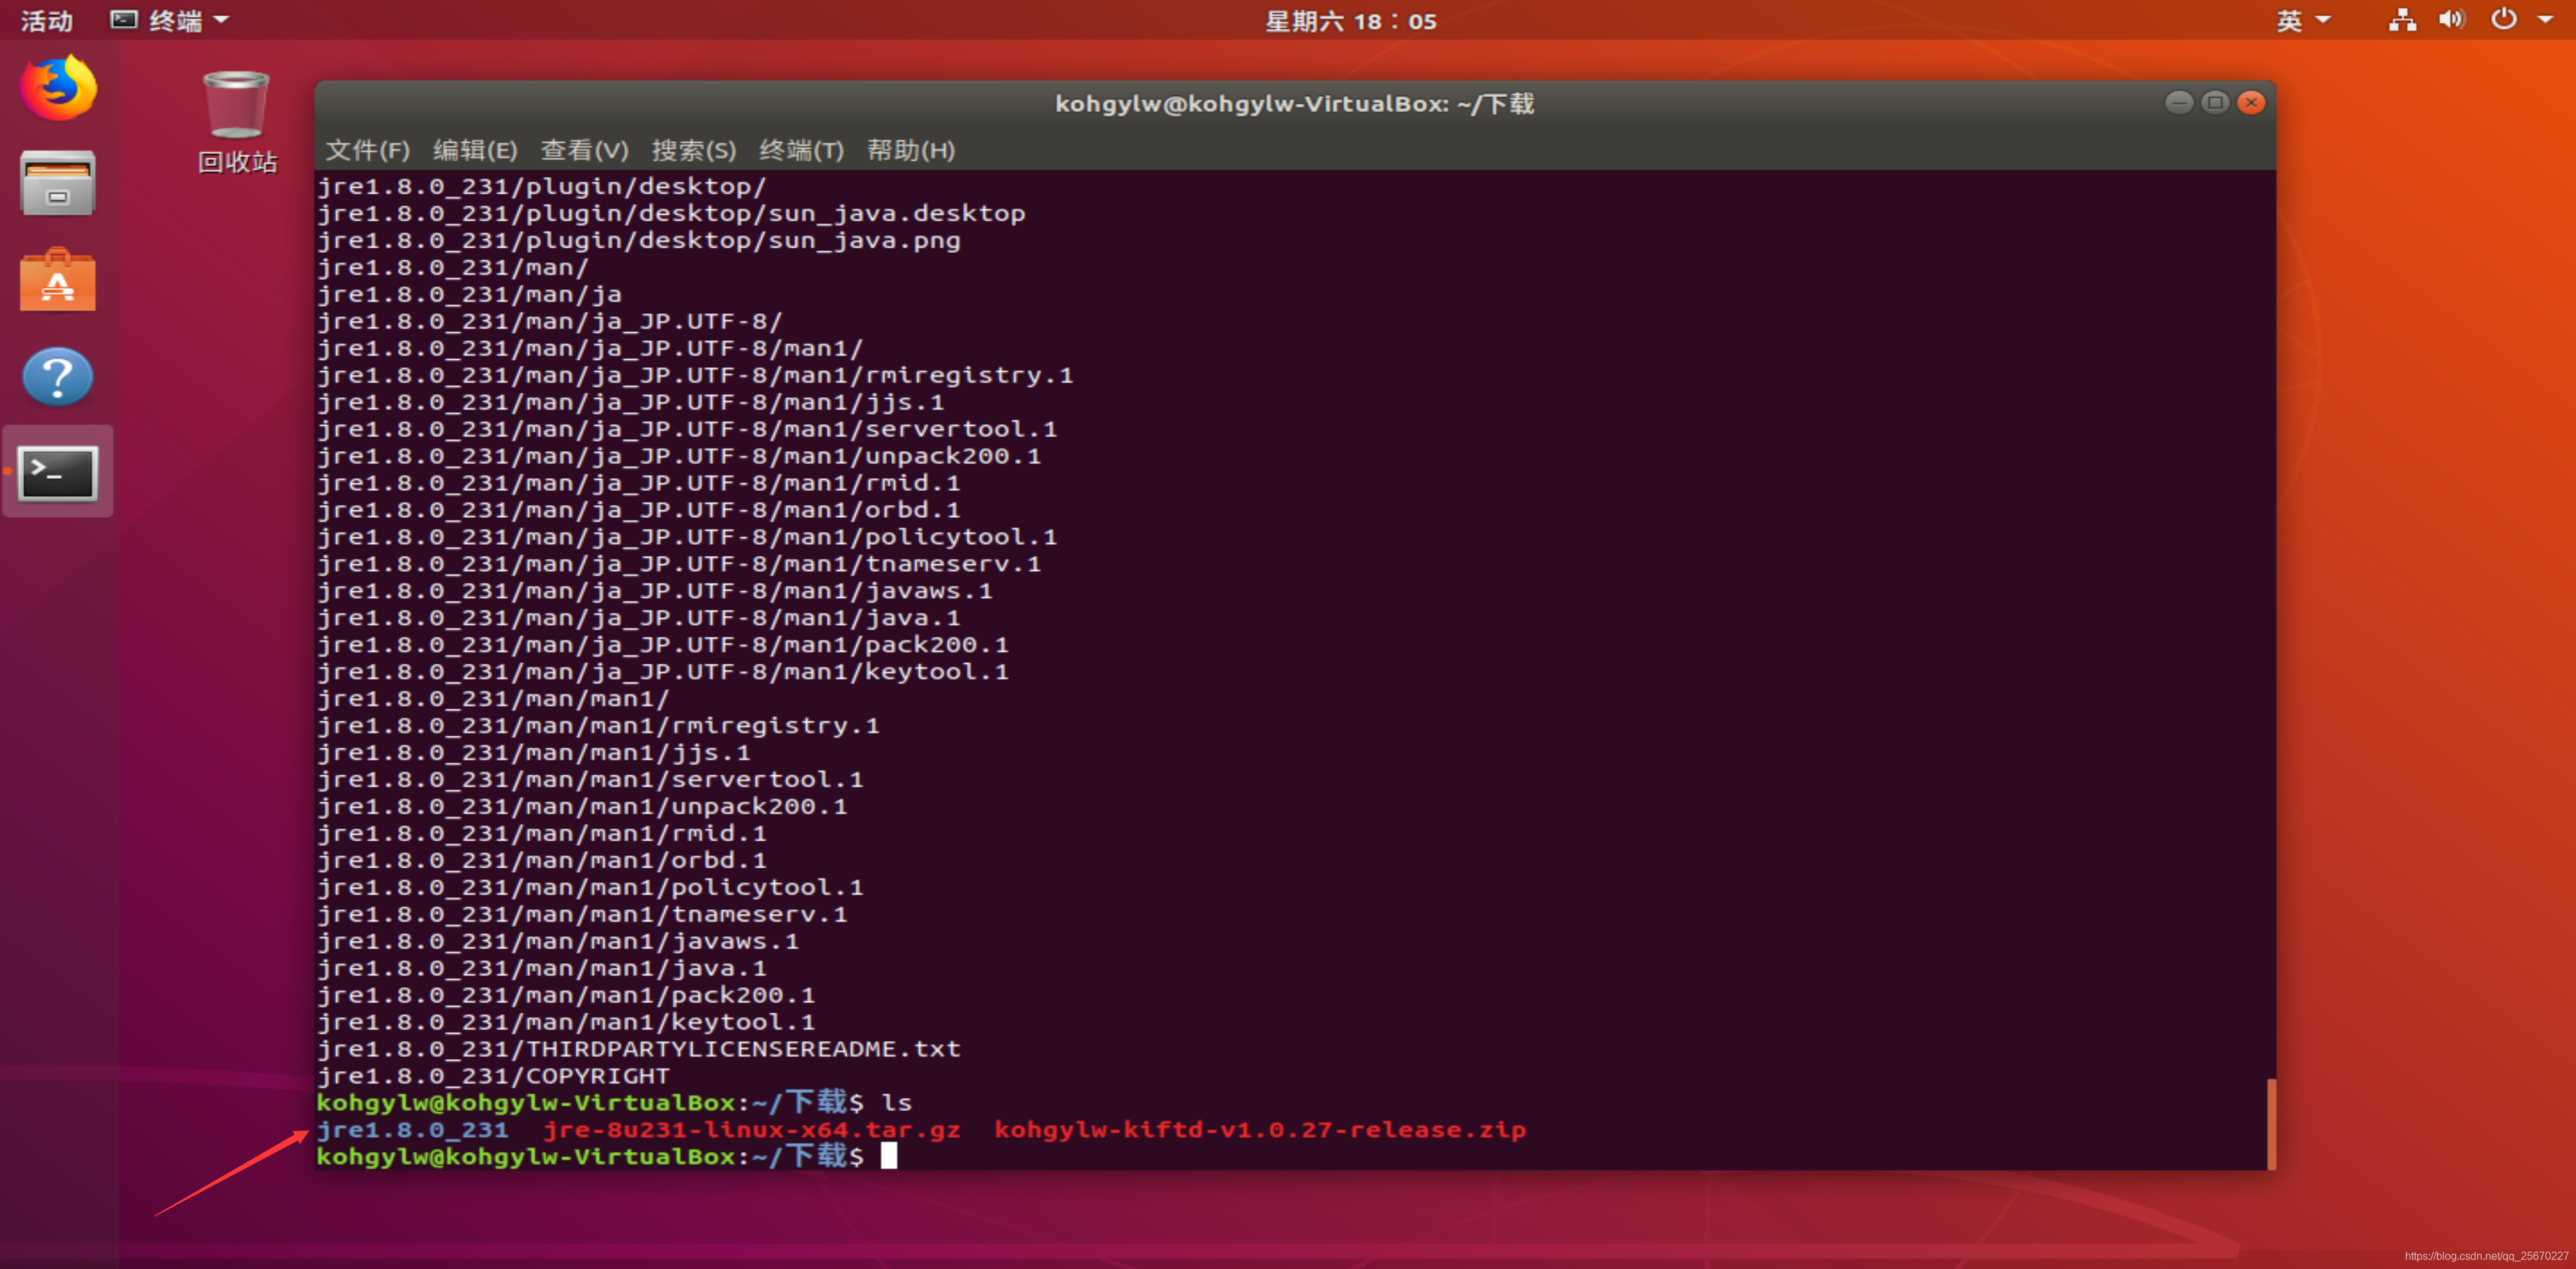Open the Activities (活动) overview

(x=46, y=20)
